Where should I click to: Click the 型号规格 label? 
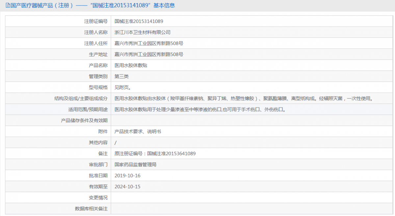(98, 88)
